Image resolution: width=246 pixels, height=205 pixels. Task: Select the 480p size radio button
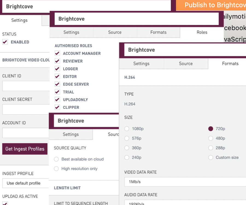click(210, 138)
